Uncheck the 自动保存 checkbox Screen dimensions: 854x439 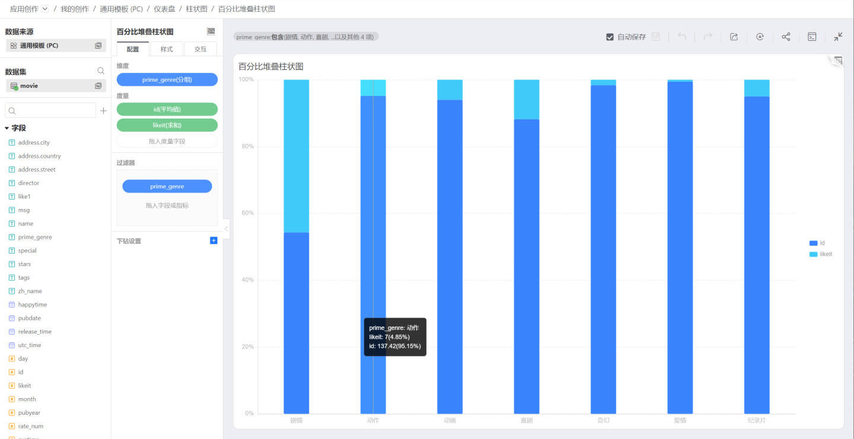point(610,37)
